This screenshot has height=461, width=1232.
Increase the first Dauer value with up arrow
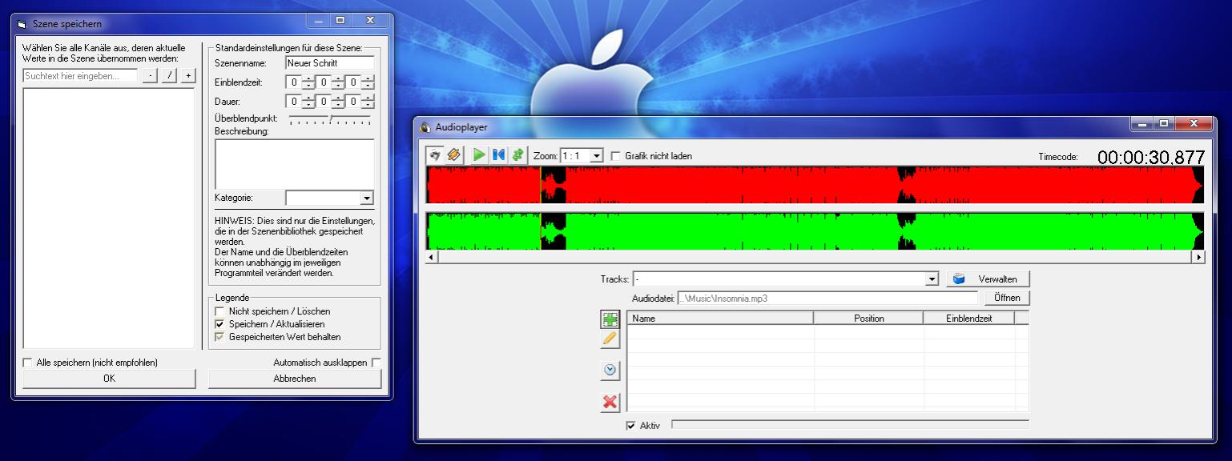(308, 98)
